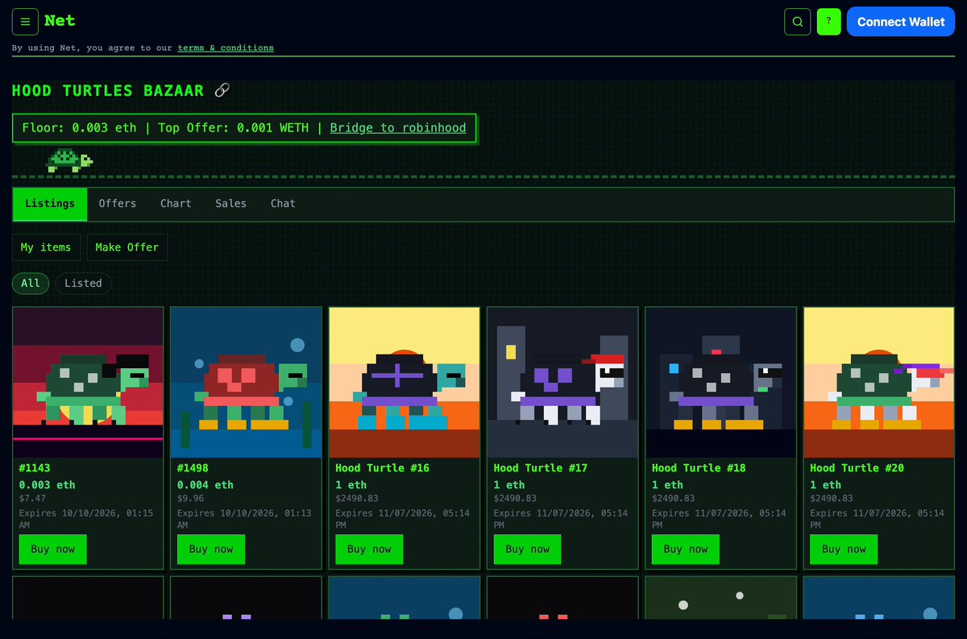Open the help question mark button
The height and width of the screenshot is (639, 967).
828,22
